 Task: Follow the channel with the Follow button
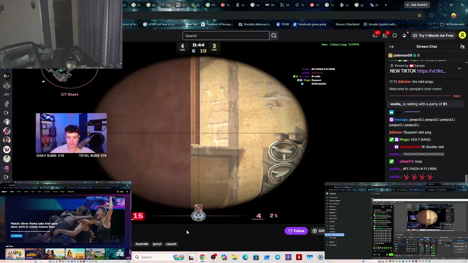point(296,231)
